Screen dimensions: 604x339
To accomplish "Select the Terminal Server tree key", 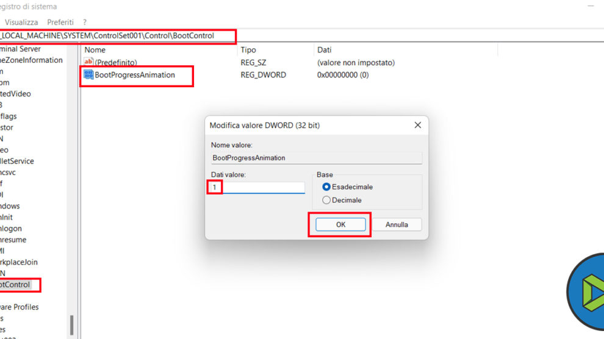I will point(20,49).
